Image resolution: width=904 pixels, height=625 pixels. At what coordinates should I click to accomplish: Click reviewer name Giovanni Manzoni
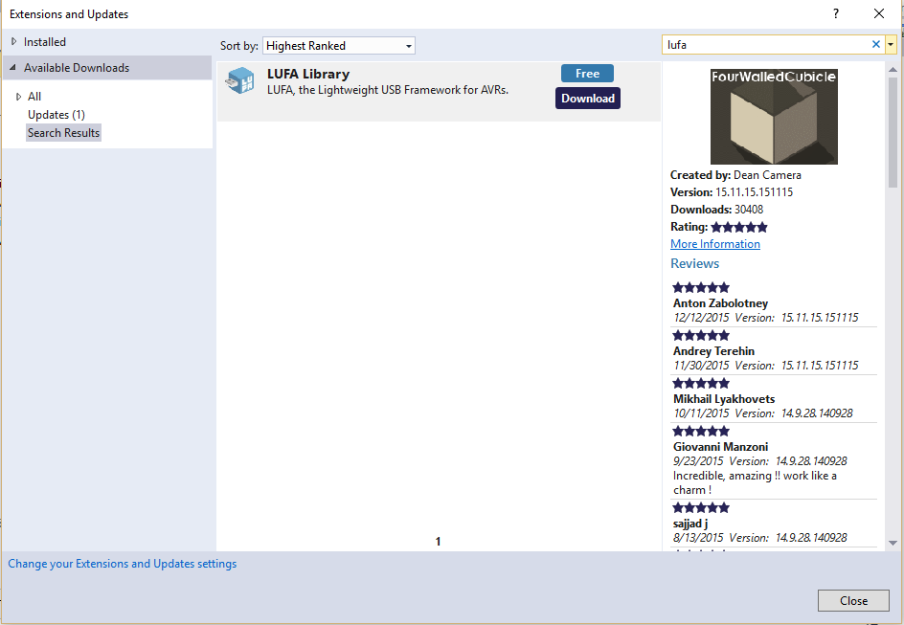(721, 446)
